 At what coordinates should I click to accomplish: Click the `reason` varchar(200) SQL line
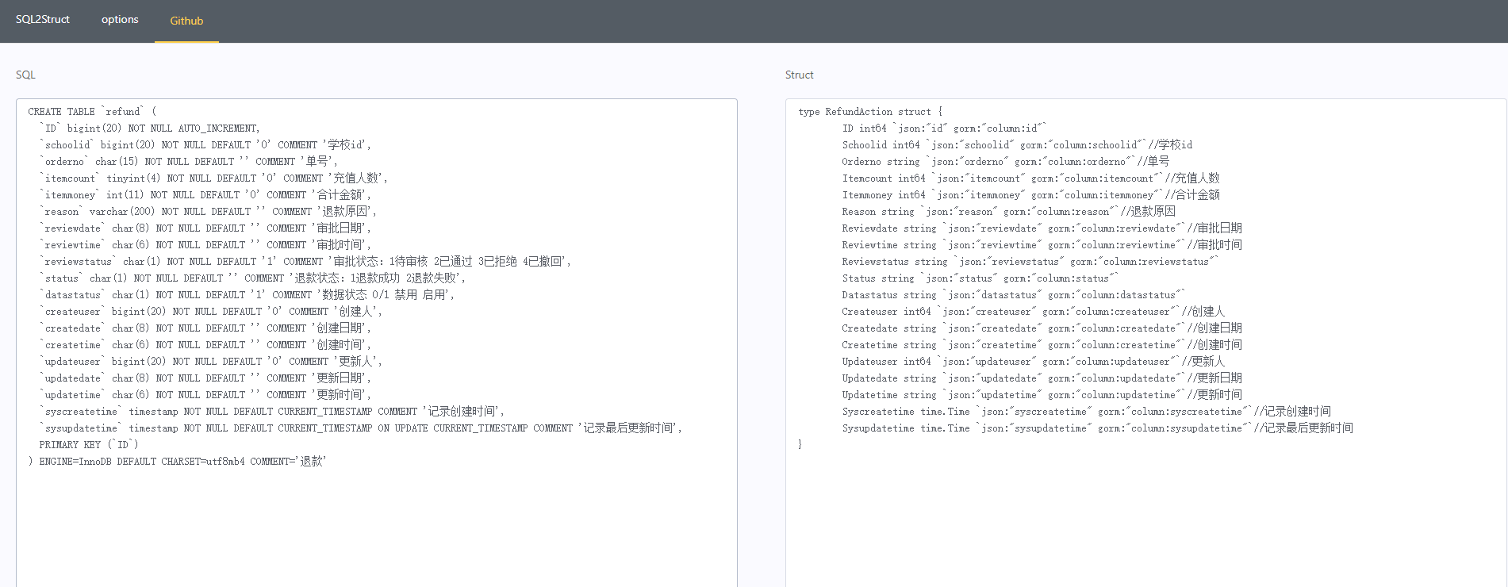[208, 212]
